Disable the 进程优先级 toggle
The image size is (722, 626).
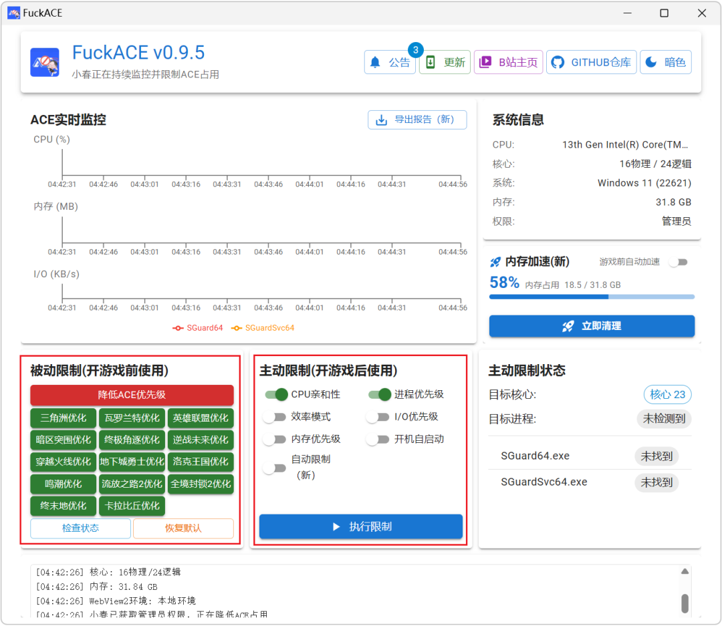click(x=380, y=394)
